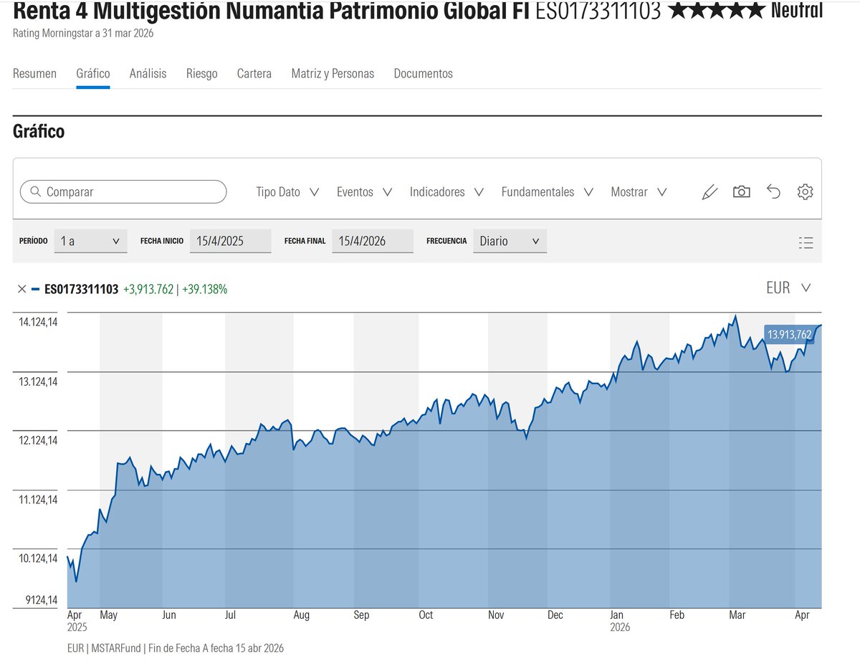860x664 pixels.
Task: Click the +39.138% return value
Action: coord(205,289)
